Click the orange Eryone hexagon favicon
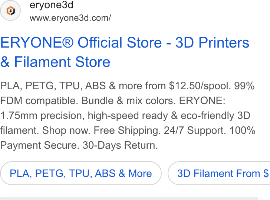 tap(11, 11)
